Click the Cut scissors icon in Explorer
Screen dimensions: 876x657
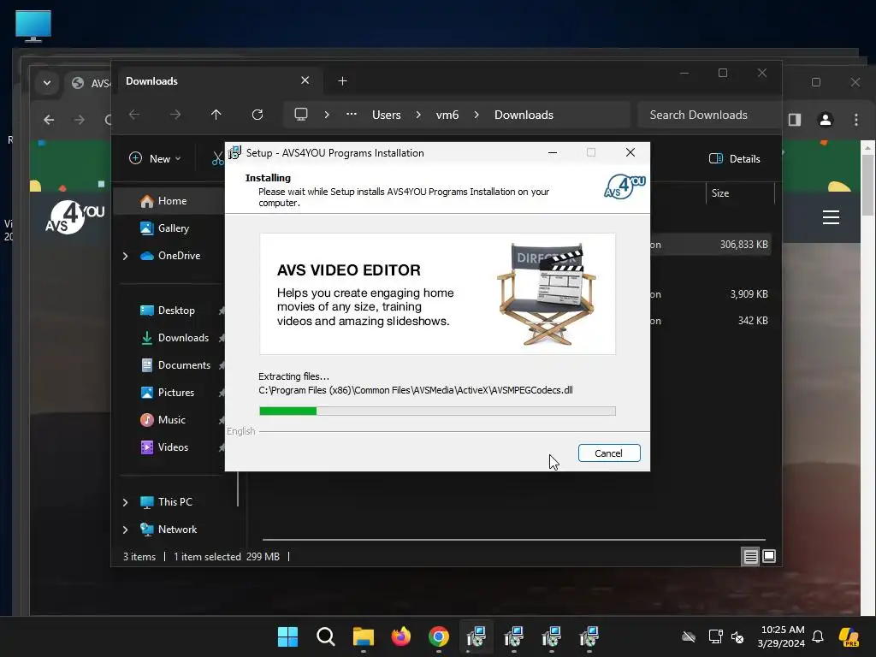pos(217,158)
